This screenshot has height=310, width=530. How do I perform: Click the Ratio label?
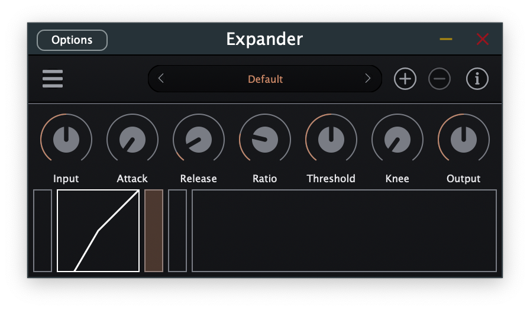click(x=264, y=179)
